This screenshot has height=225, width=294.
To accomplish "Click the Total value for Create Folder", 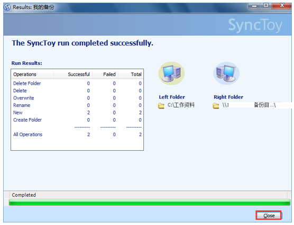I will 140,120.
